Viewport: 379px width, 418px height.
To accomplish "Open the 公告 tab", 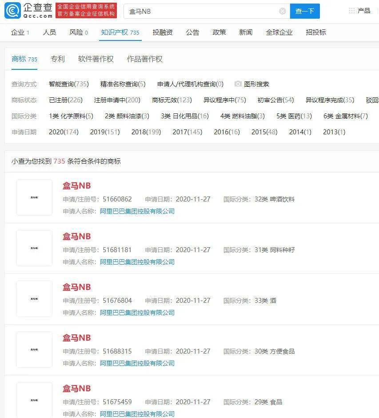I will [x=192, y=32].
